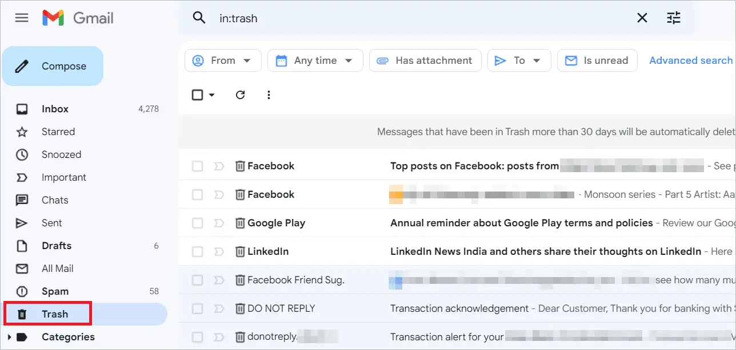The image size is (736, 350).
Task: Click trash icon on LinkedIn email
Action: (240, 251)
